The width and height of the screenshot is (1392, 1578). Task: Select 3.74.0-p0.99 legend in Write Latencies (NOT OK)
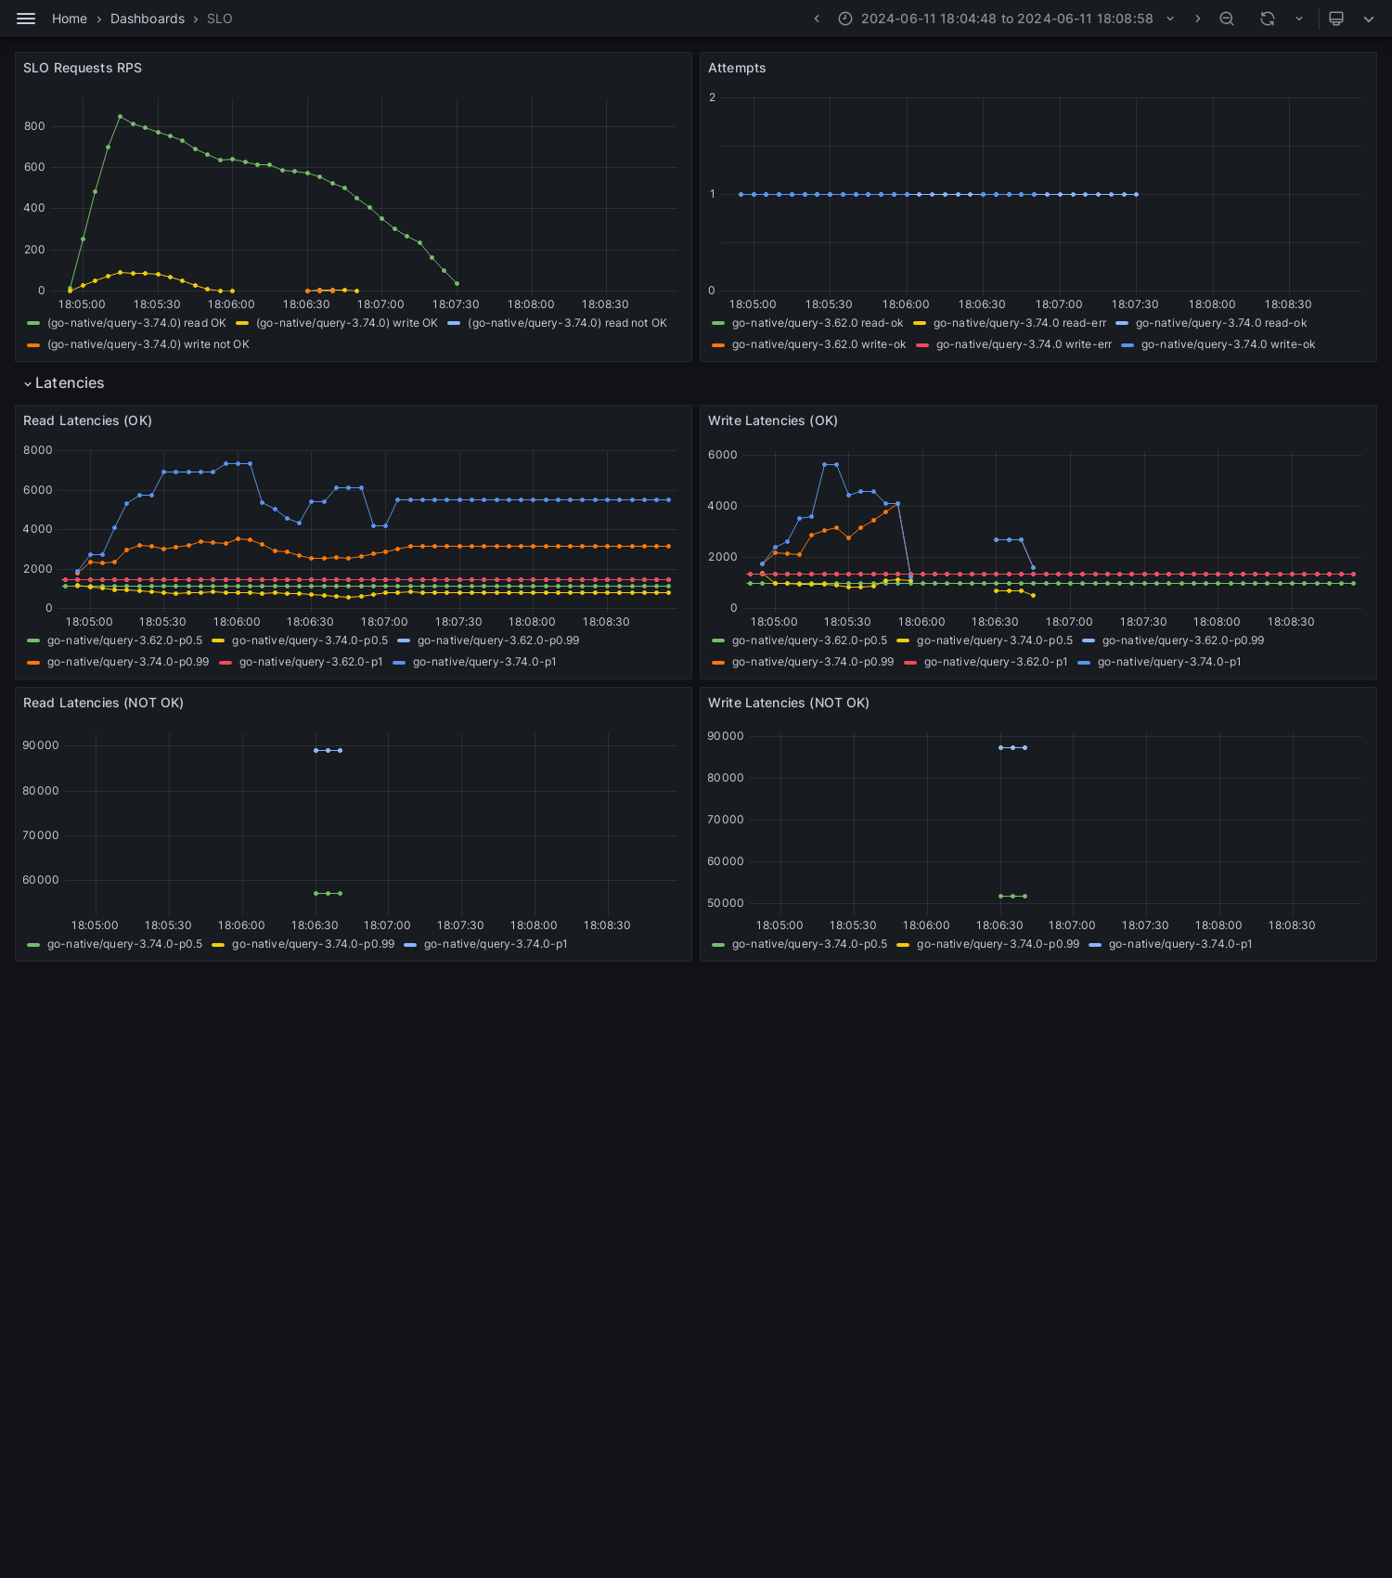coord(998,944)
